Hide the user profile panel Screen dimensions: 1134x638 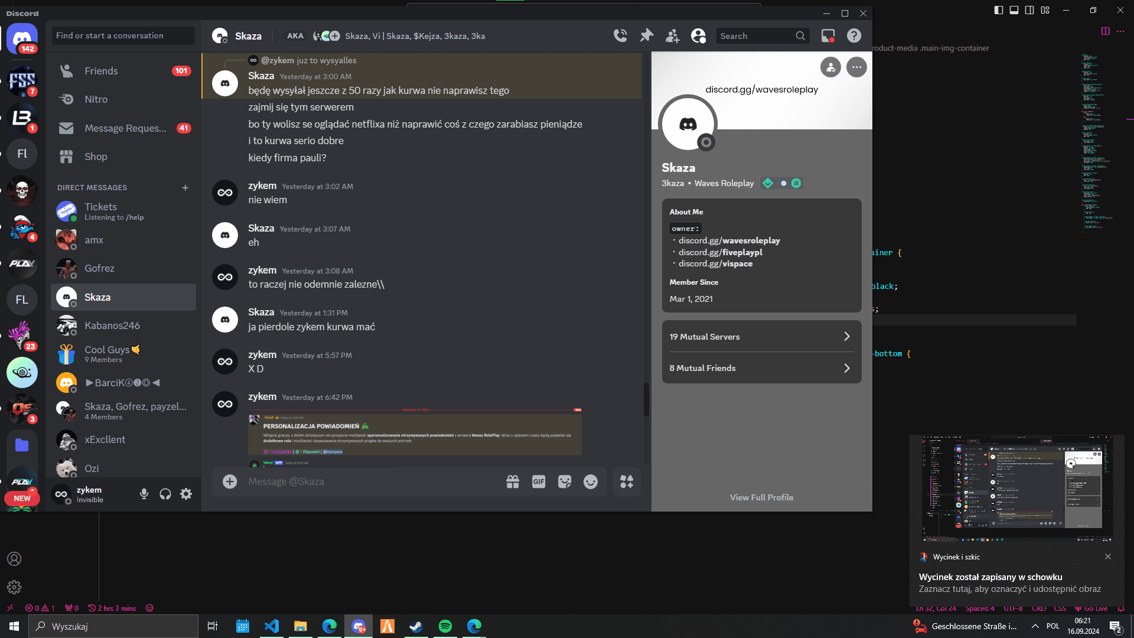click(x=699, y=36)
